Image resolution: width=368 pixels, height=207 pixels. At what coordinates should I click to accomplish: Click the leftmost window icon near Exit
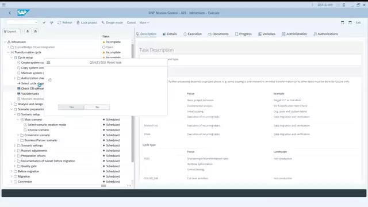pyautogui.click(x=343, y=22)
